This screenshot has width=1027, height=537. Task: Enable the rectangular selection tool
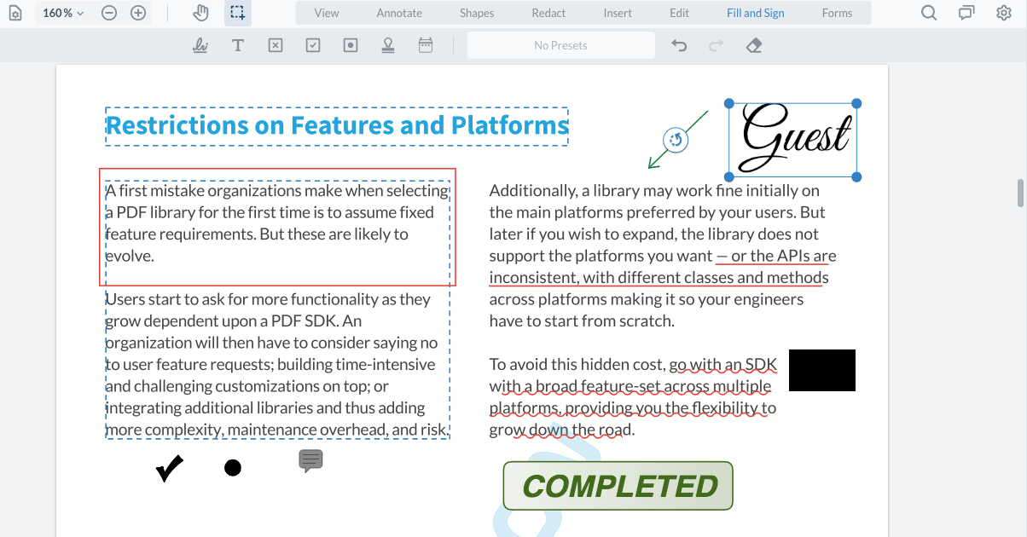pyautogui.click(x=237, y=13)
